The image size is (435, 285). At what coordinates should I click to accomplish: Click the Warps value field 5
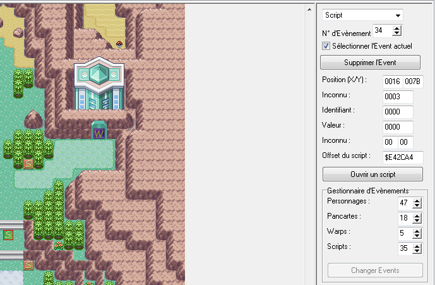click(x=405, y=233)
